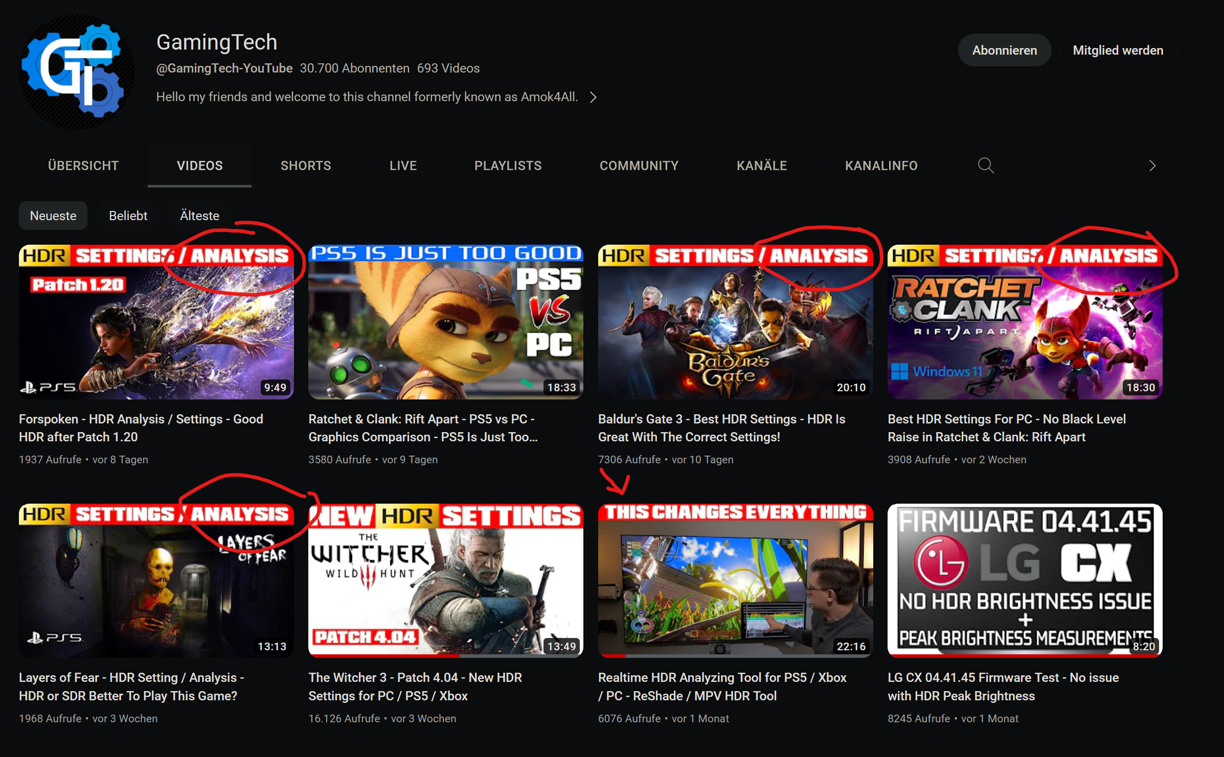
Task: Click the 13:49 duration badge
Action: click(561, 646)
